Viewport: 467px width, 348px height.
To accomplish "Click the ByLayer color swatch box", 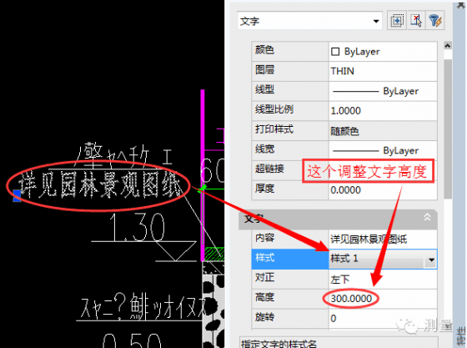I will (335, 52).
